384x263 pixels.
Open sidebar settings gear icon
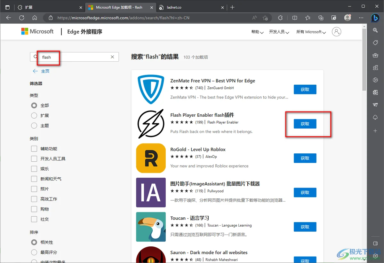pos(375,256)
